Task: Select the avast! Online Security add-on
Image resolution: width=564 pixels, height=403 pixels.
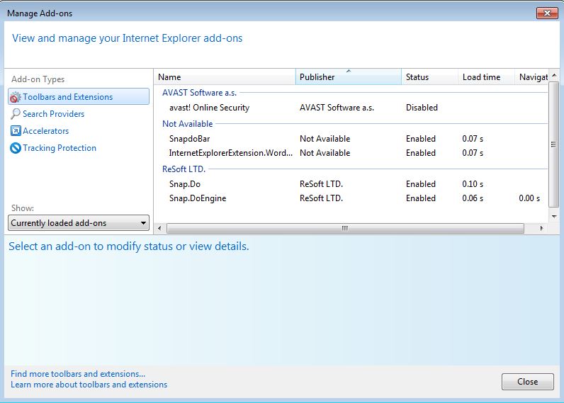Action: [209, 108]
